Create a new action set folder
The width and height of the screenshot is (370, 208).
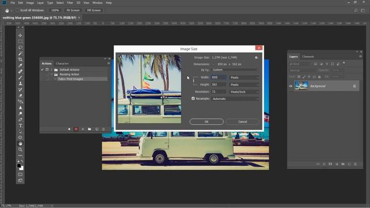(90, 129)
